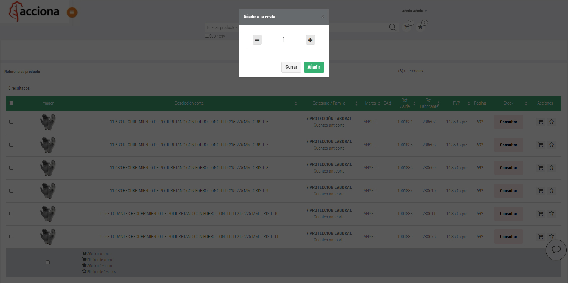Toggle the Subir csv checkbox

207,36
